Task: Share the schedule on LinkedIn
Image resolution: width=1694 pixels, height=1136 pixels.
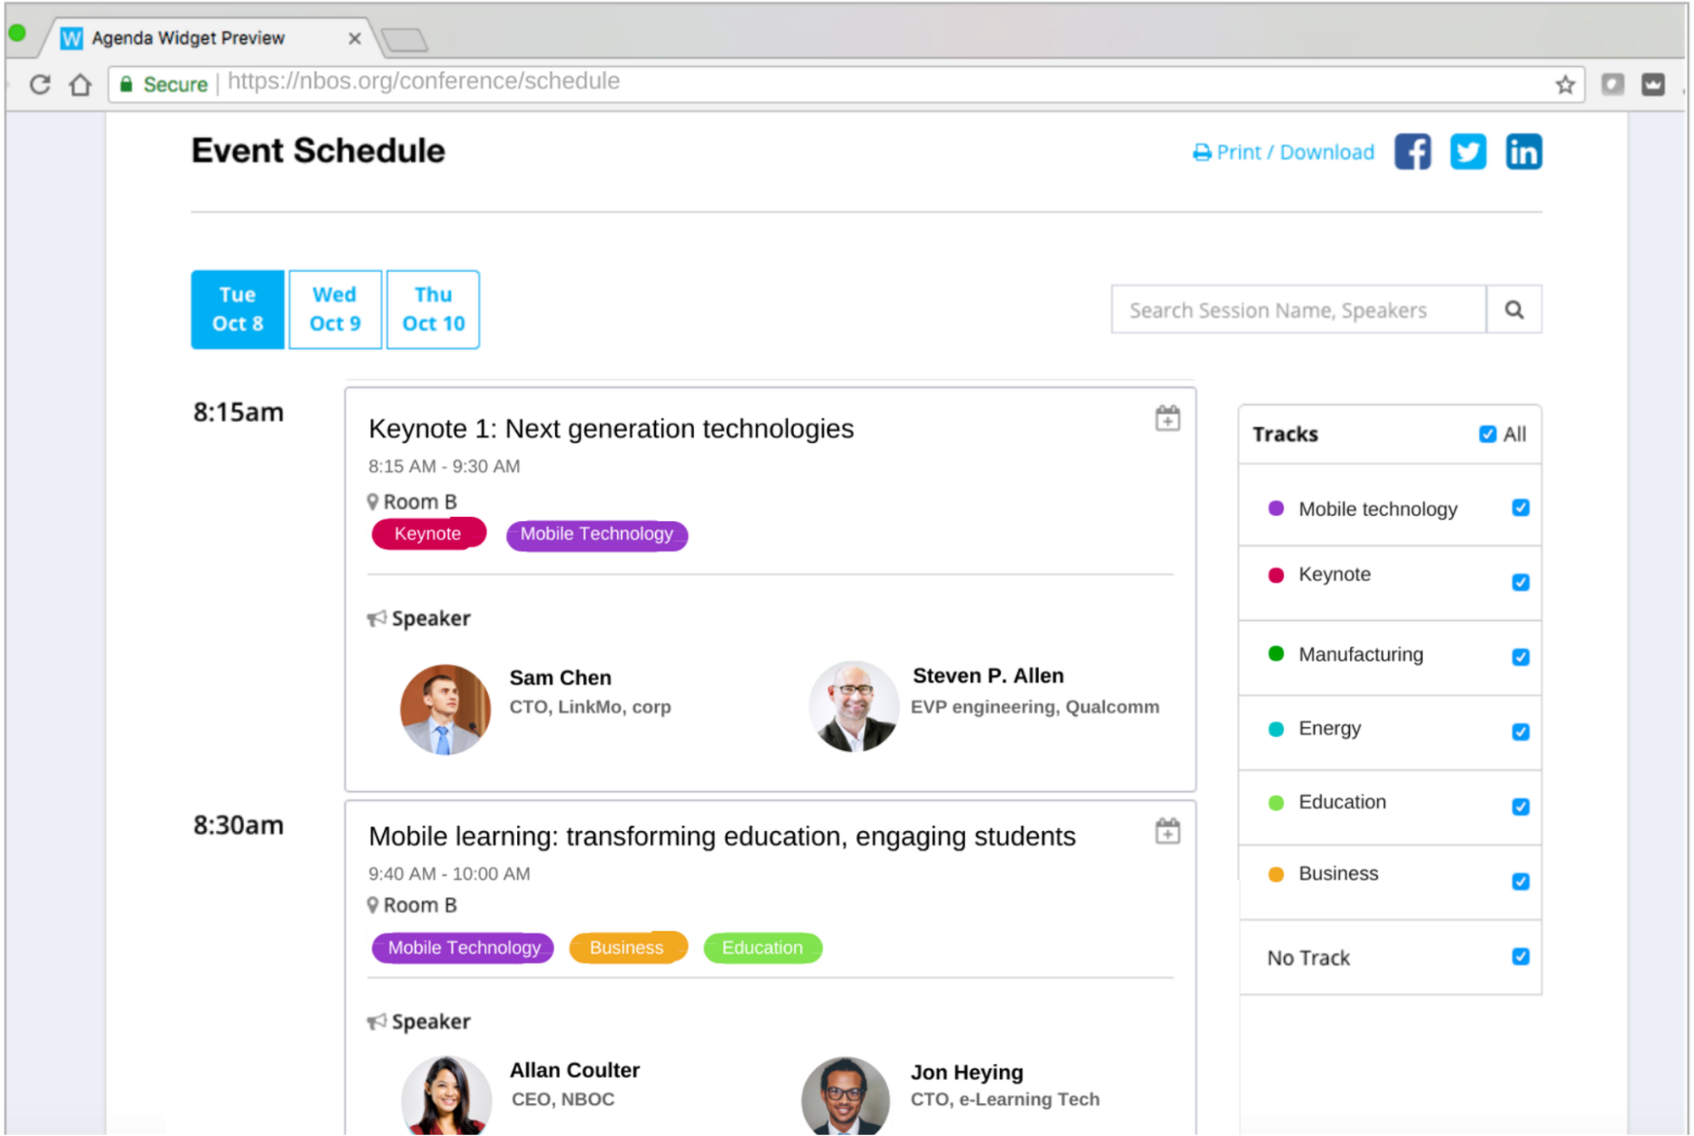Action: coord(1523,152)
